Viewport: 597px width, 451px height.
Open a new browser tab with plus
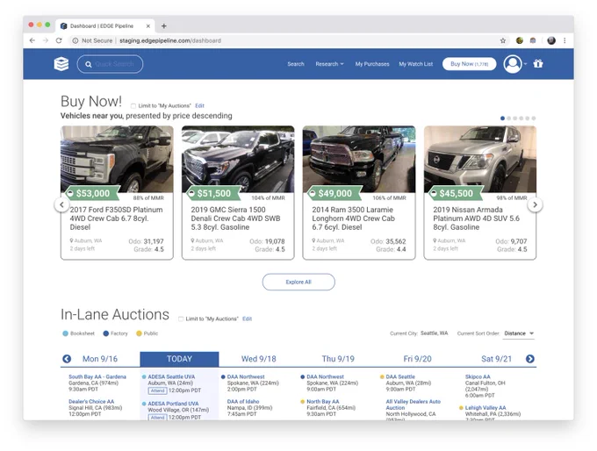(x=163, y=25)
